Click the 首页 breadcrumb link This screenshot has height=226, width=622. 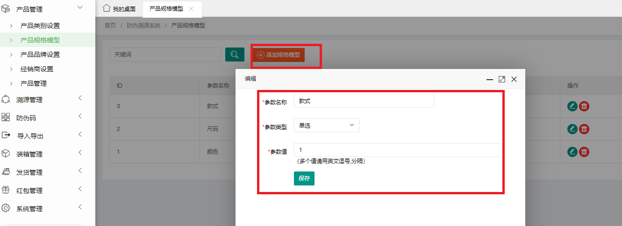pyautogui.click(x=110, y=26)
